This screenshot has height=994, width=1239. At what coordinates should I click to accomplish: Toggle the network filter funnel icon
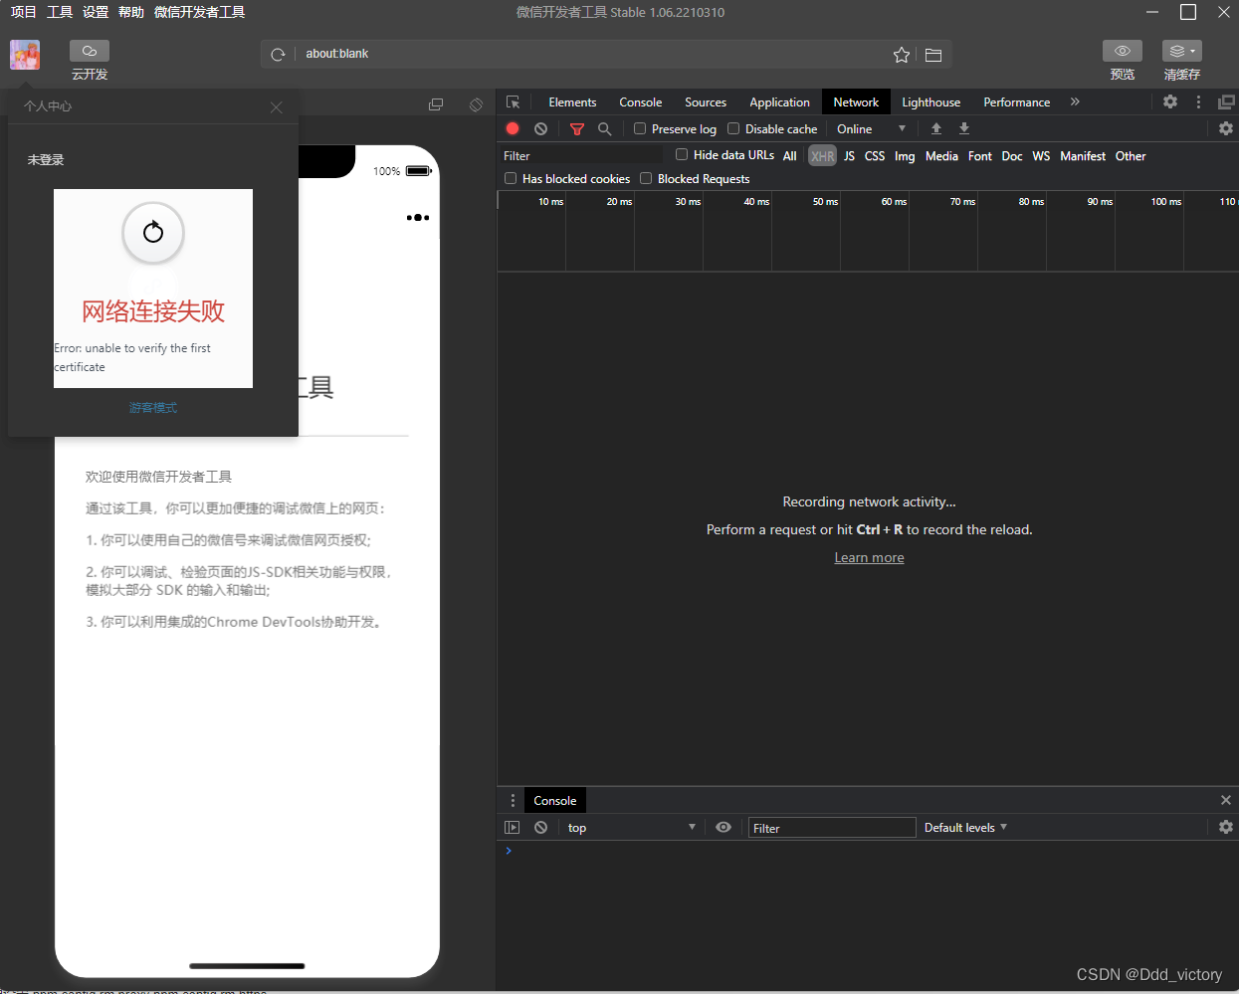[x=577, y=128]
